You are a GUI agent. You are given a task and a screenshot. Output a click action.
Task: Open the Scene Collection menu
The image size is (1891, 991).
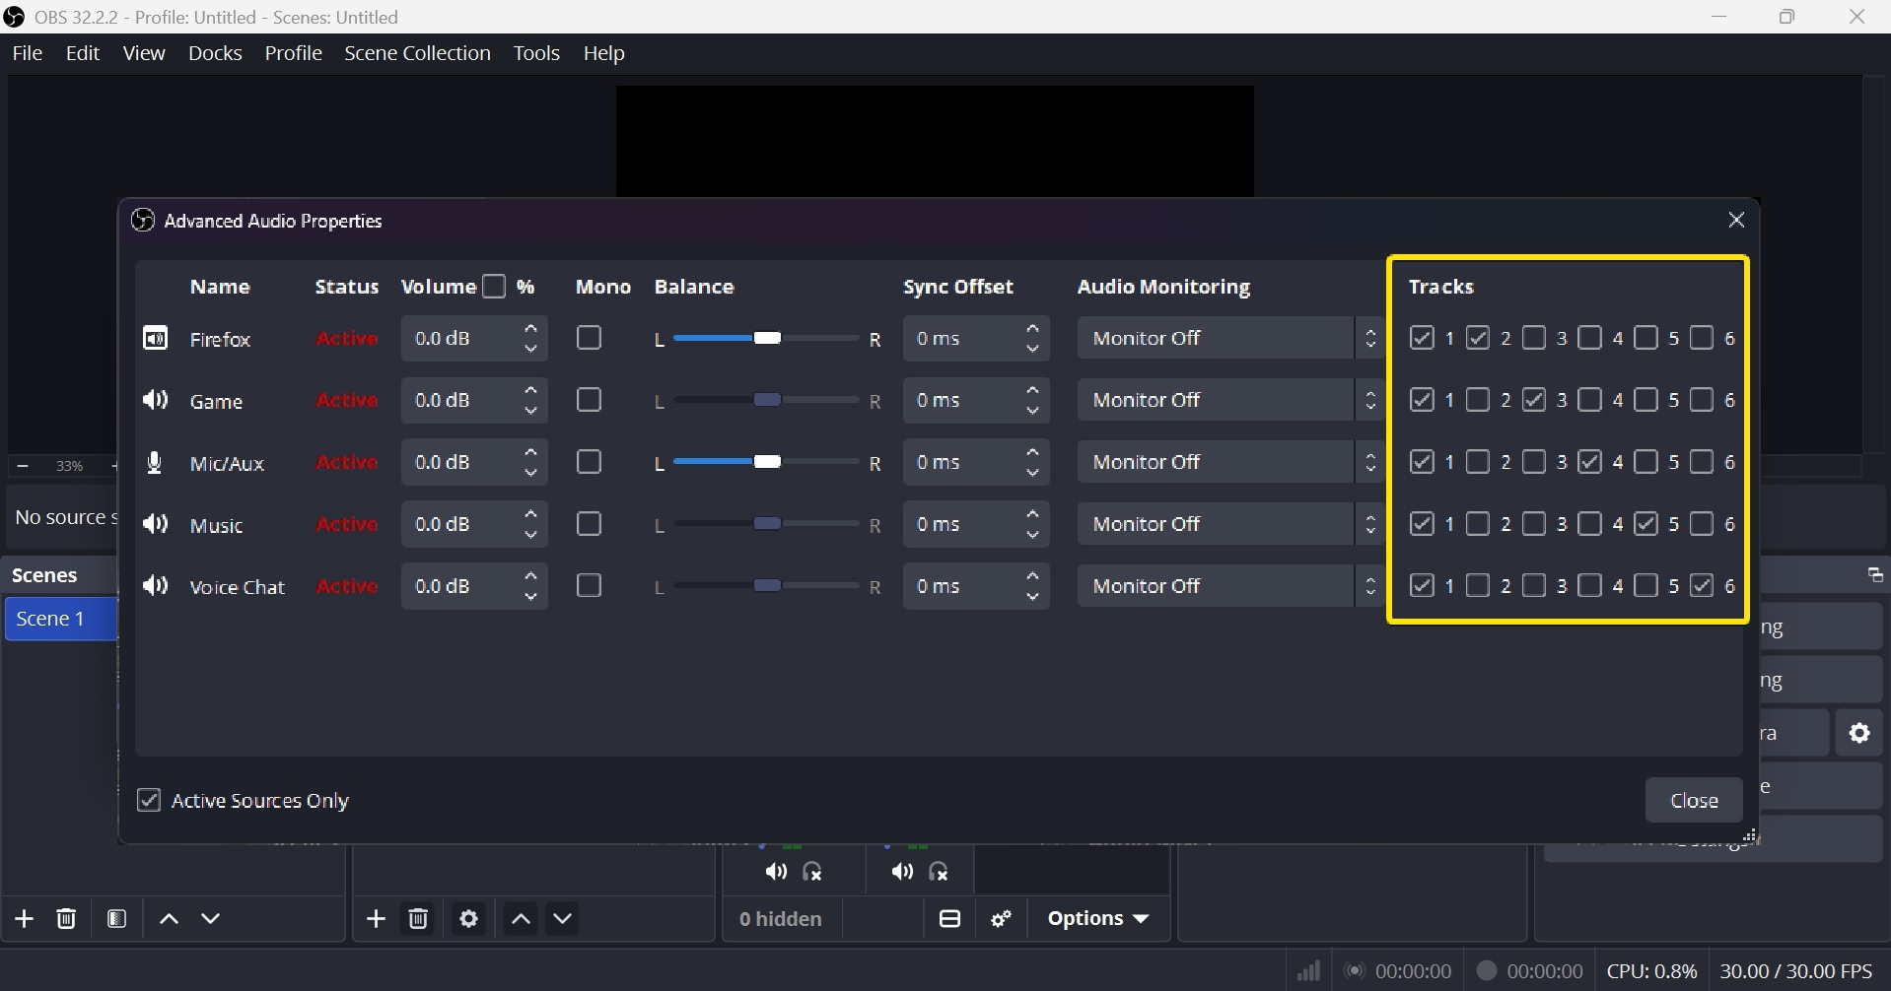point(417,53)
